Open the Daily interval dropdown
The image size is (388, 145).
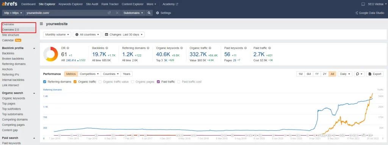pos(345,74)
